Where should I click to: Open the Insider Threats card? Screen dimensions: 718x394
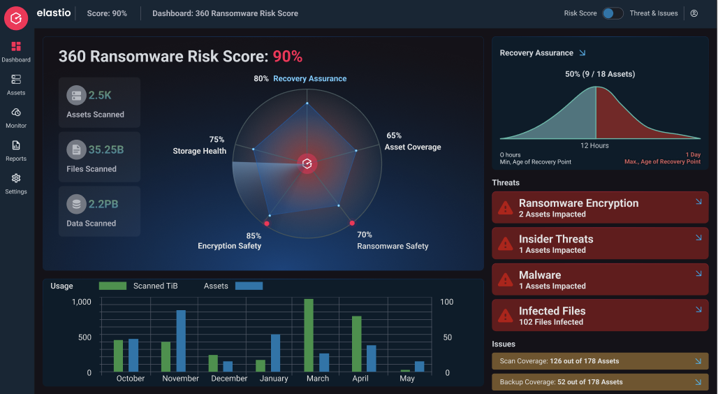(x=600, y=243)
